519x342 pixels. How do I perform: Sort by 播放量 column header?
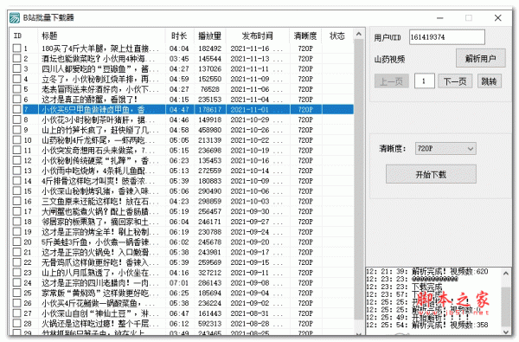[209, 35]
